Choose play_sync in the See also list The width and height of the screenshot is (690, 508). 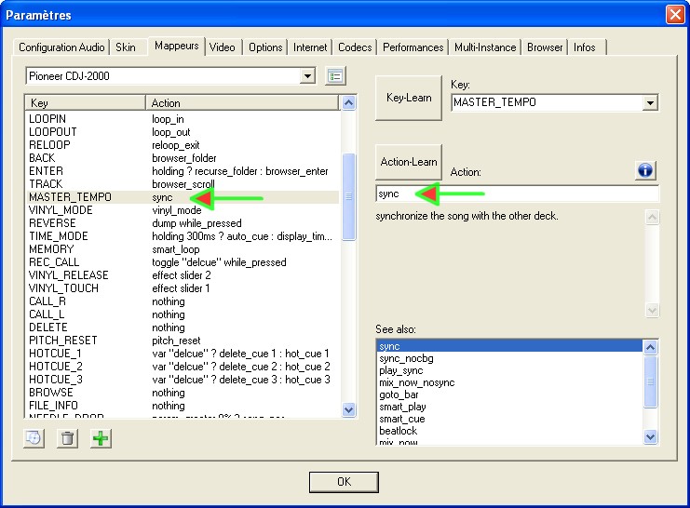[401, 370]
